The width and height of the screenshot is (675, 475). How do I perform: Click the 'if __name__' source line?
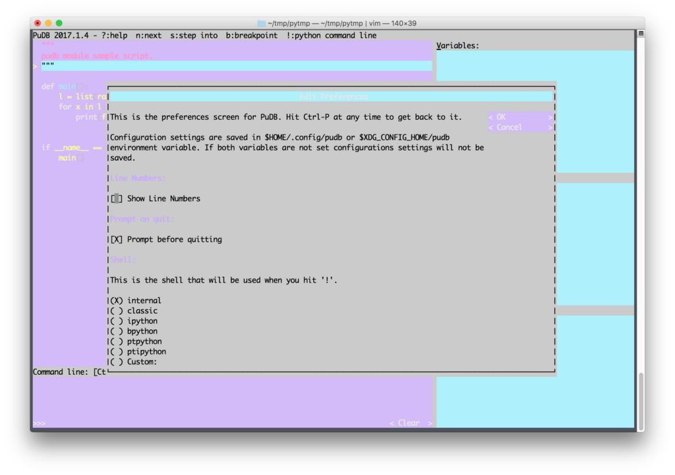[71, 148]
